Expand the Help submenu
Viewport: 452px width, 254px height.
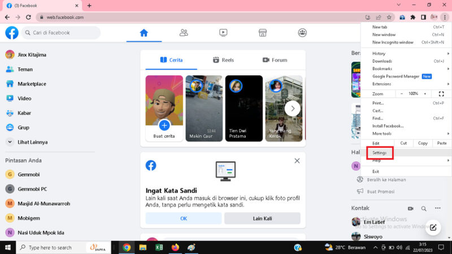point(405,161)
